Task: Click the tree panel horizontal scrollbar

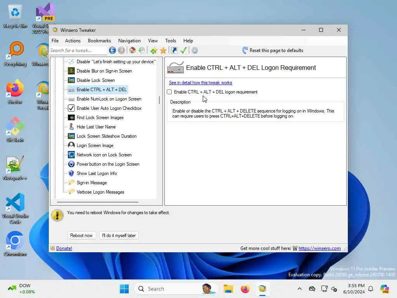Action: (x=98, y=202)
